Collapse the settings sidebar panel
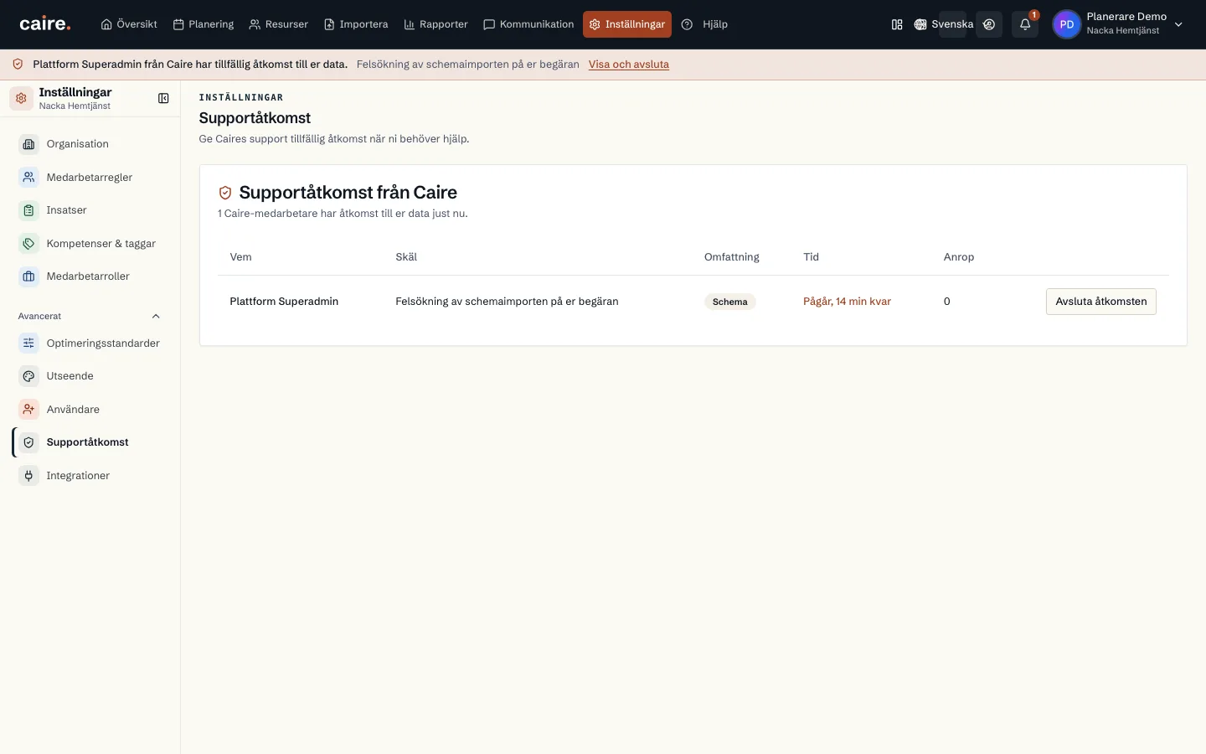The height and width of the screenshot is (754, 1206). tap(163, 98)
